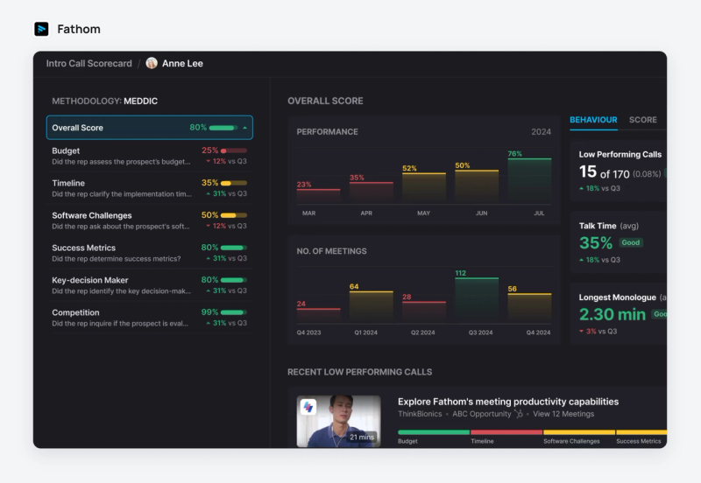Click the ABC Opportunity link

(481, 414)
